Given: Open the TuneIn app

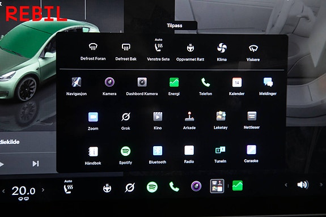Looking at the screenshot, I should (x=220, y=155).
